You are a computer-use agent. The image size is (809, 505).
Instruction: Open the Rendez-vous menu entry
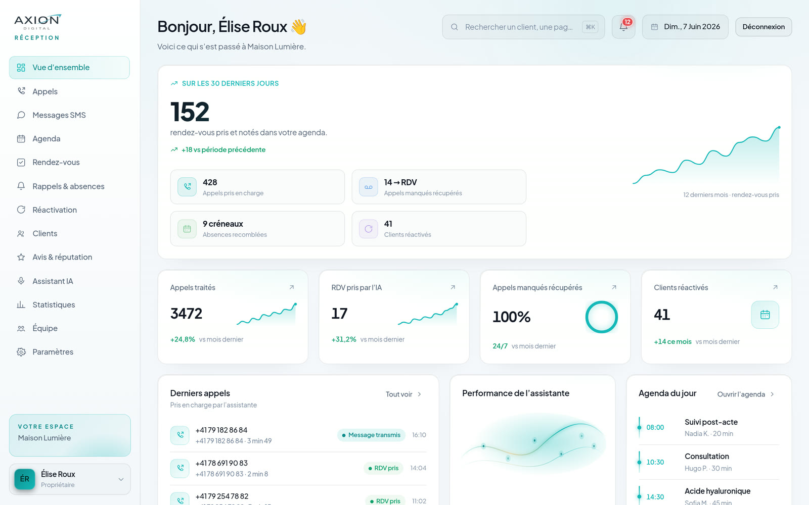point(69,162)
